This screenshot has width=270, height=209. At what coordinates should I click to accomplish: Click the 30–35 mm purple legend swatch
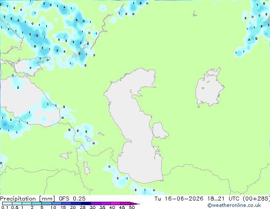(x=95, y=203)
